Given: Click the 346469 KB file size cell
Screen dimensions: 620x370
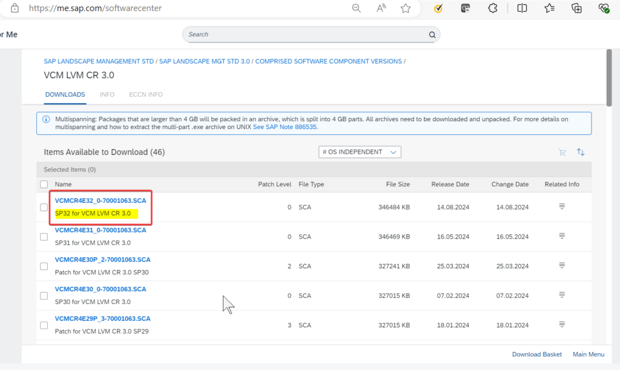Looking at the screenshot, I should [x=394, y=237].
